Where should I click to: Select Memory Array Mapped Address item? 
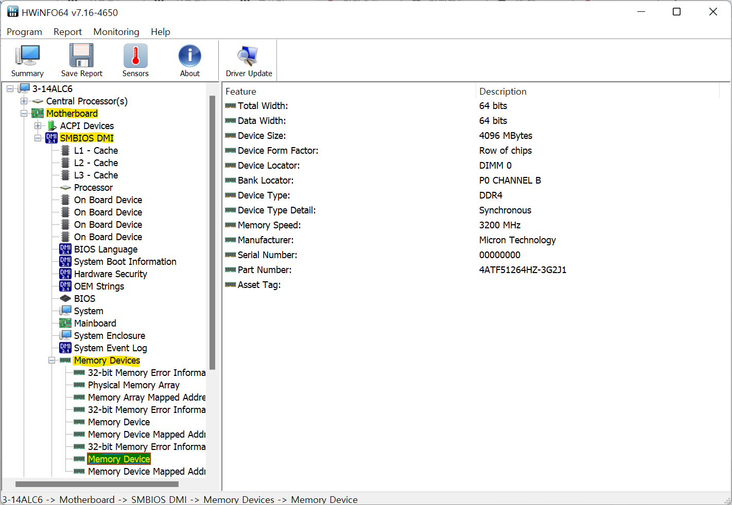[147, 397]
